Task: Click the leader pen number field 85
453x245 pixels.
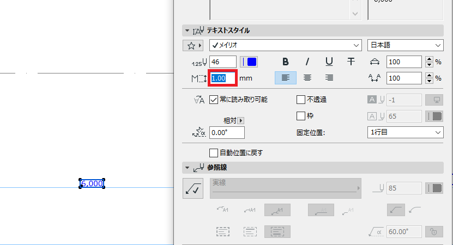Action: pyautogui.click(x=404, y=188)
